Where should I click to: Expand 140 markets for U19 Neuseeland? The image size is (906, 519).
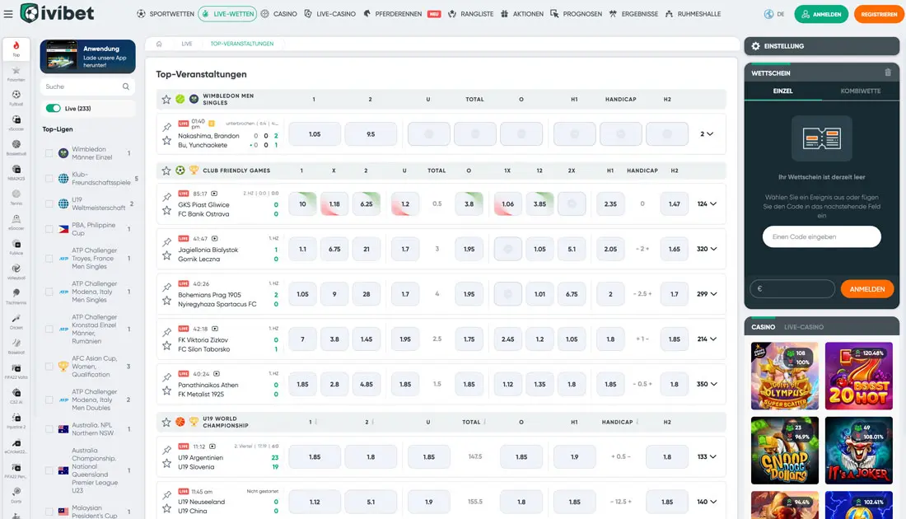[707, 502]
